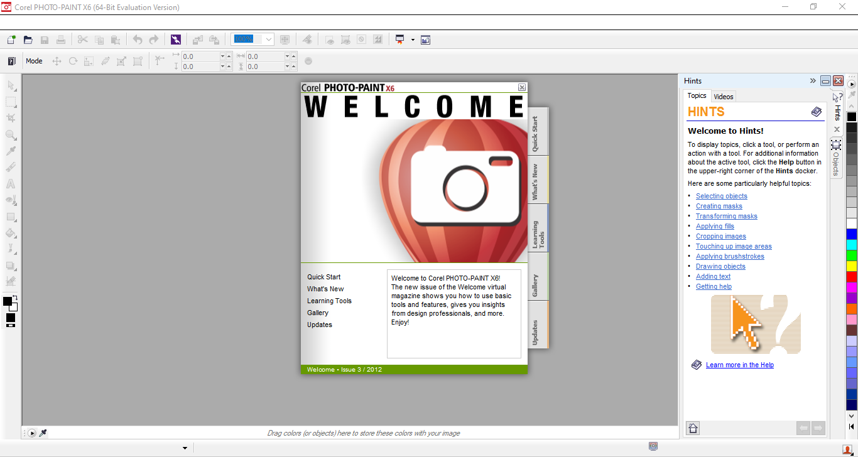Select the Eyedropper tool in toolbox

click(x=11, y=151)
